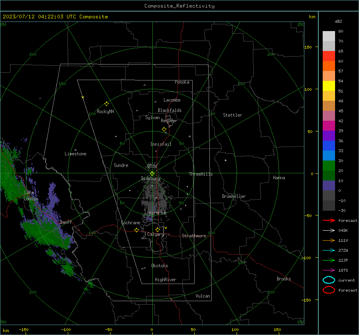Click the yellow diamond marker above RockyMH
359x335 pixels.
[107, 104]
